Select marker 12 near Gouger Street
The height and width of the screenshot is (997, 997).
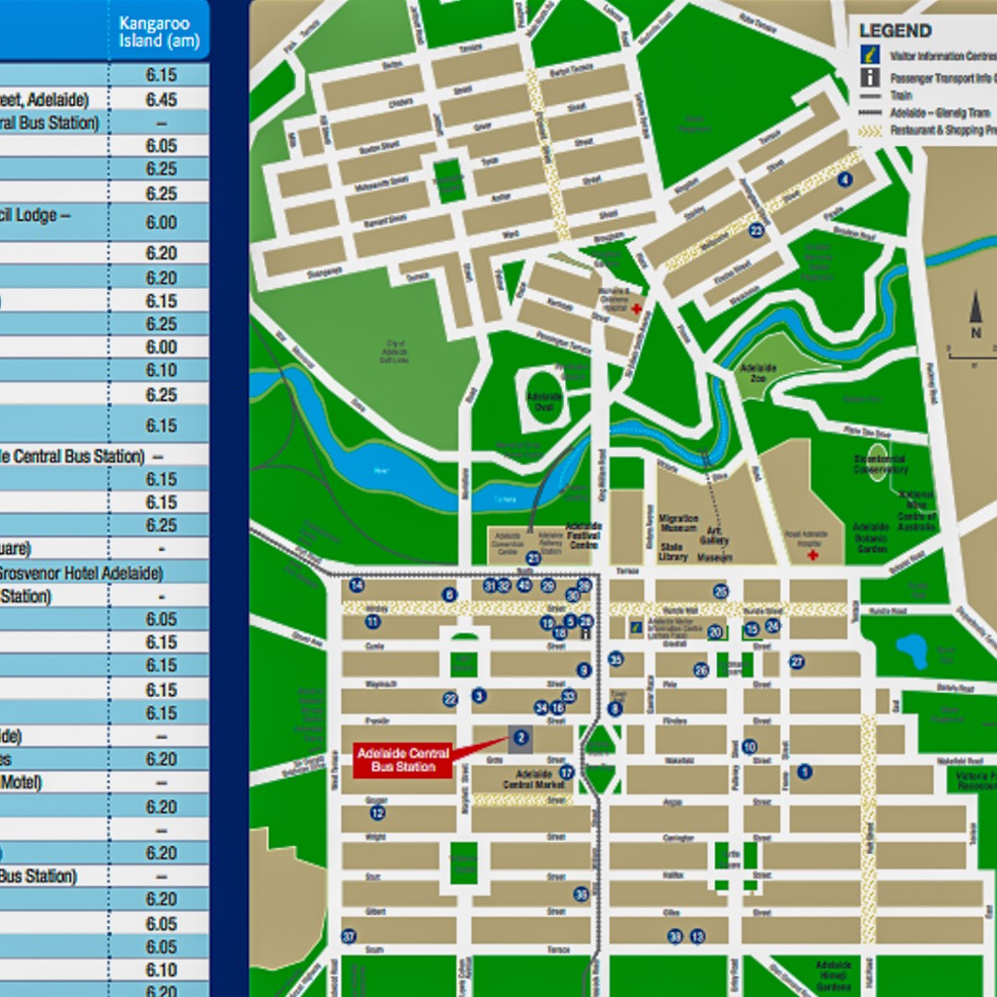pyautogui.click(x=378, y=812)
